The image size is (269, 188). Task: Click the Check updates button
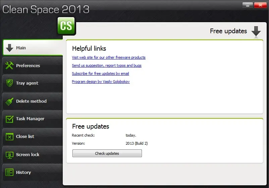tap(107, 153)
